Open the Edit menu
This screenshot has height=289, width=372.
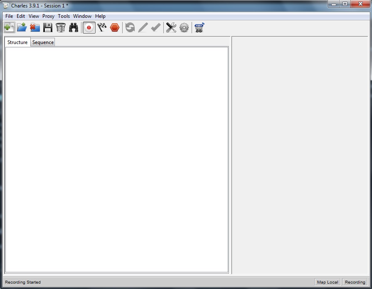[x=21, y=16]
